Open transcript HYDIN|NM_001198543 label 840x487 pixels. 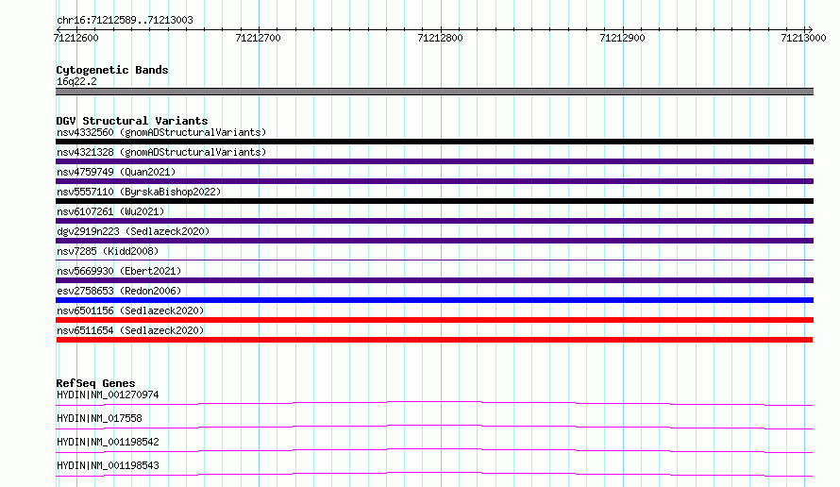pos(108,465)
